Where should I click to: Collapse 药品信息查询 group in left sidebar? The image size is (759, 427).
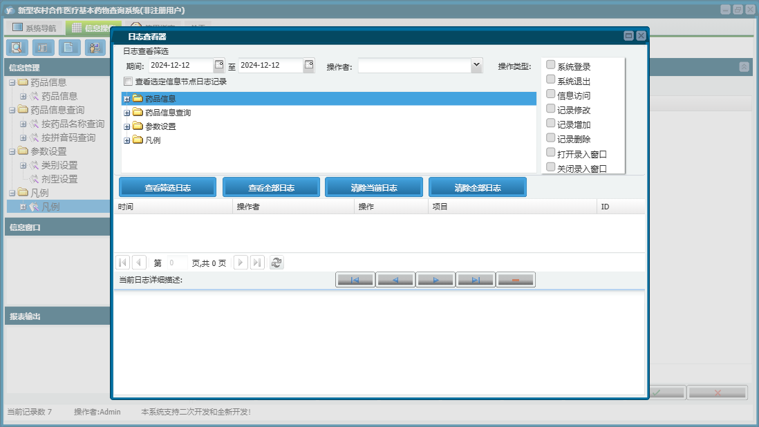click(x=12, y=111)
